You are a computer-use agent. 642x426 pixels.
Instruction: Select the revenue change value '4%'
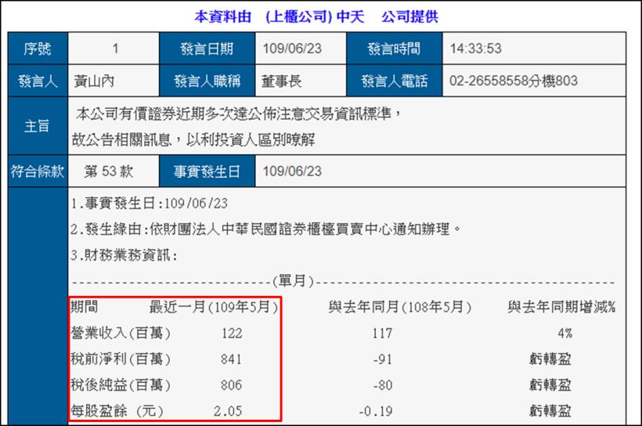coord(564,333)
